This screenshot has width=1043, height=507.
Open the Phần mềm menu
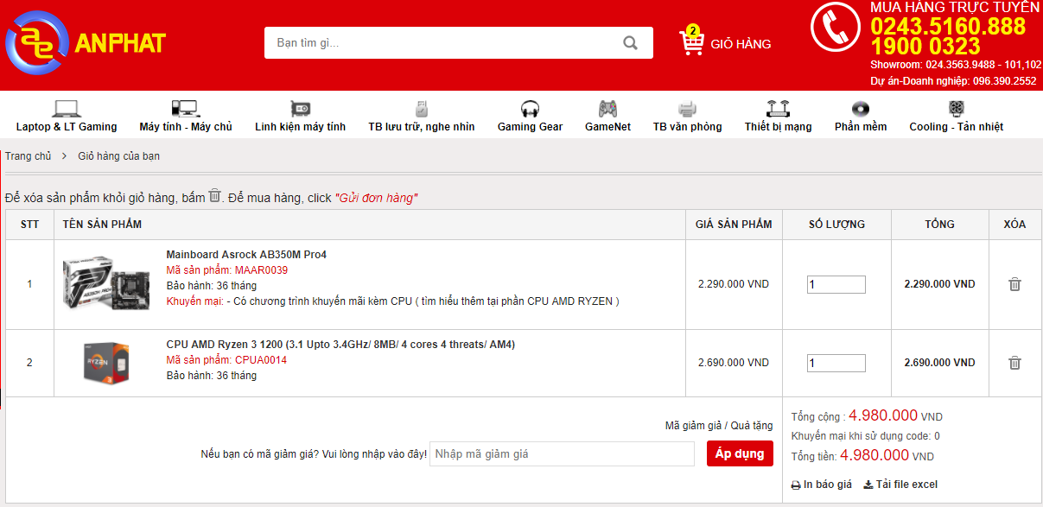(x=861, y=127)
